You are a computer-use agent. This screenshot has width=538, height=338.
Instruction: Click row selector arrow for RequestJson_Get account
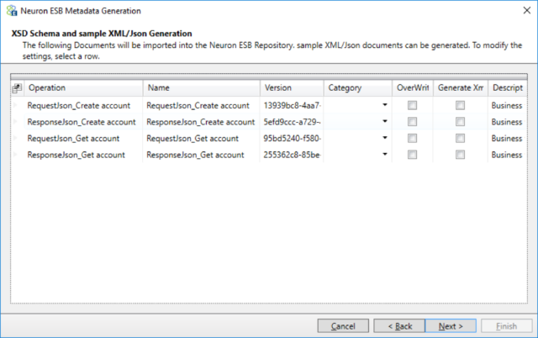17,138
